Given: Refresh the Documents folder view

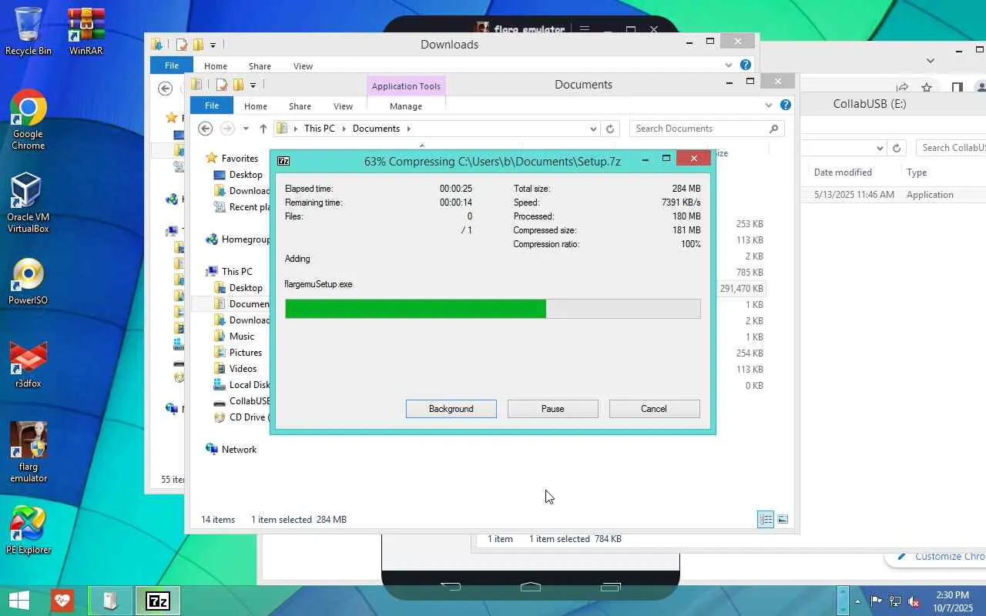Looking at the screenshot, I should click(x=610, y=129).
